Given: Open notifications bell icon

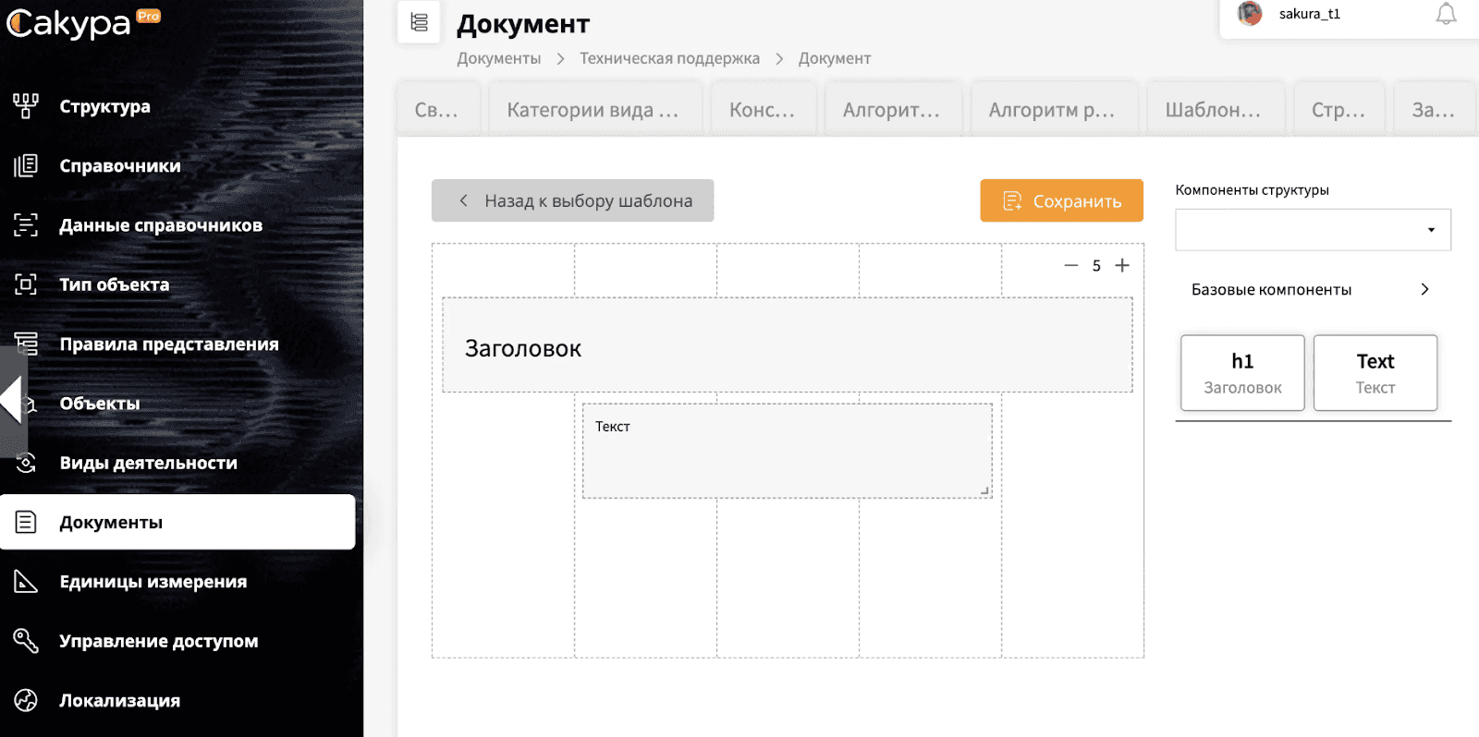Looking at the screenshot, I should tap(1446, 14).
